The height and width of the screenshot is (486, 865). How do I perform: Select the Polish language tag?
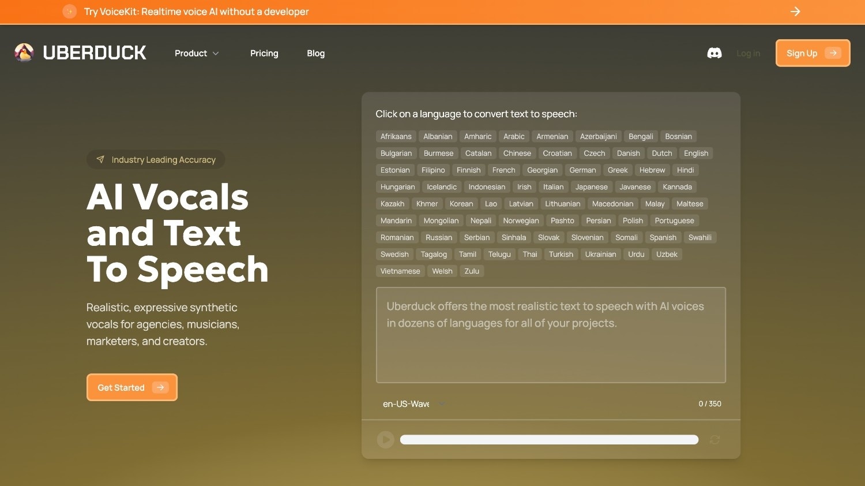pos(633,220)
